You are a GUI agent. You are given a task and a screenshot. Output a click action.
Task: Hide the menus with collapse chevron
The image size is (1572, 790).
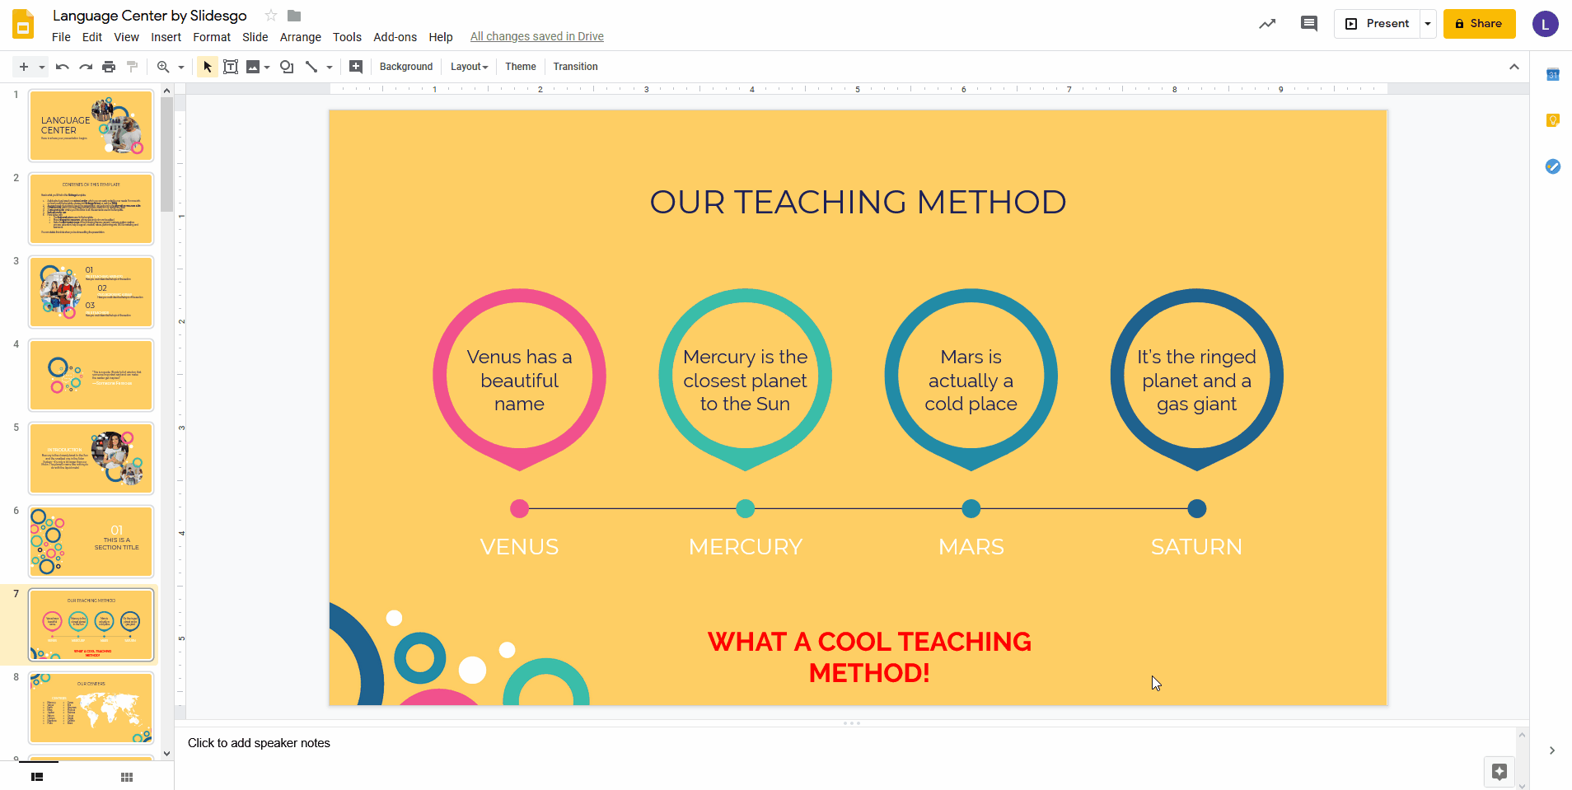point(1514,67)
